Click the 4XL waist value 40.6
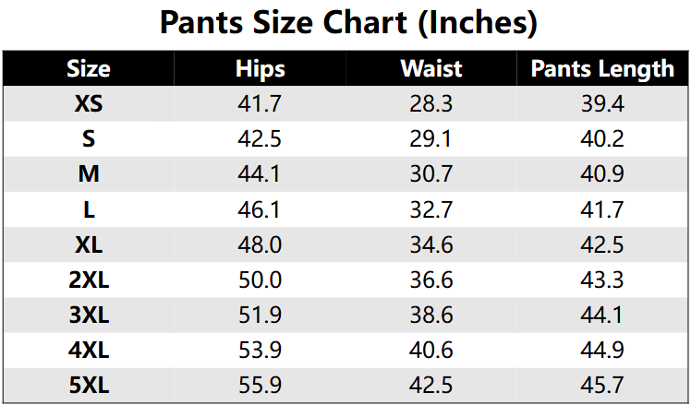This screenshot has width=691, height=405. (431, 351)
